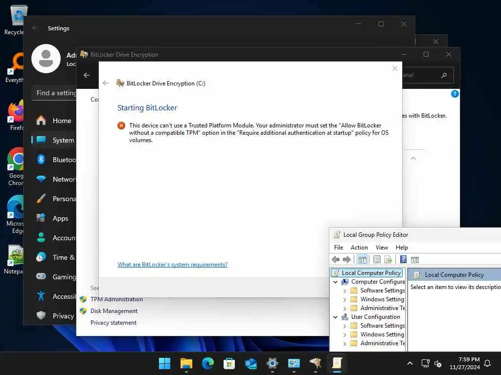Viewport: 501px width, 375px height.
Task: Open Disk Management link
Action: point(114,311)
